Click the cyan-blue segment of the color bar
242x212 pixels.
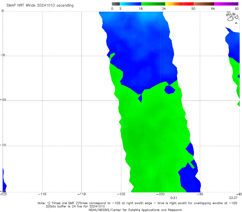click(x=130, y=4)
